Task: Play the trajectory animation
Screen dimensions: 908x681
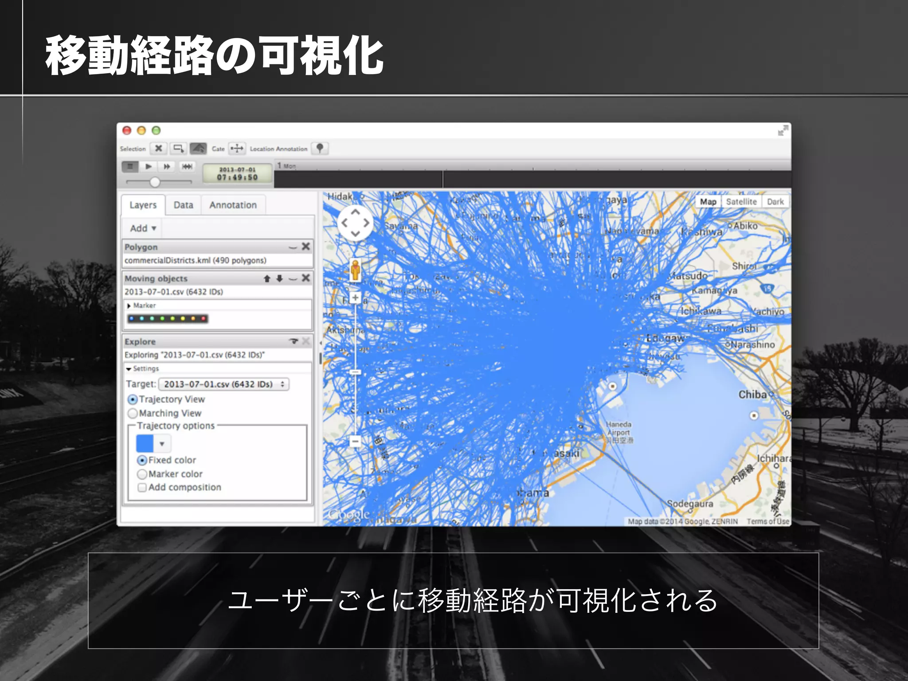Action: point(149,167)
